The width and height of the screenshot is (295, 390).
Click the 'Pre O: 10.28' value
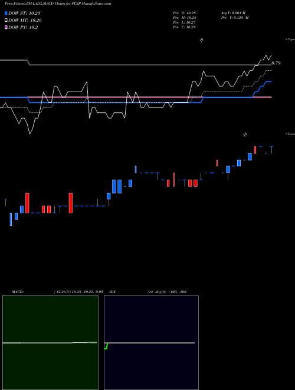(184, 13)
